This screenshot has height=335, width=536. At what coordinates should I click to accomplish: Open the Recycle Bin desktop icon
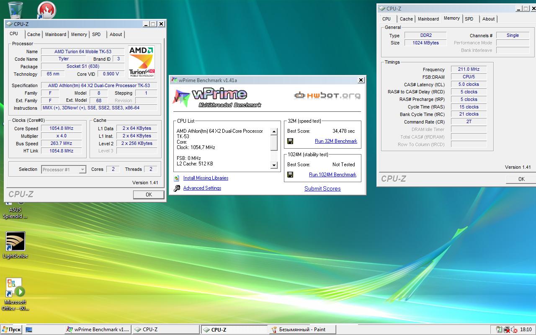15,9
